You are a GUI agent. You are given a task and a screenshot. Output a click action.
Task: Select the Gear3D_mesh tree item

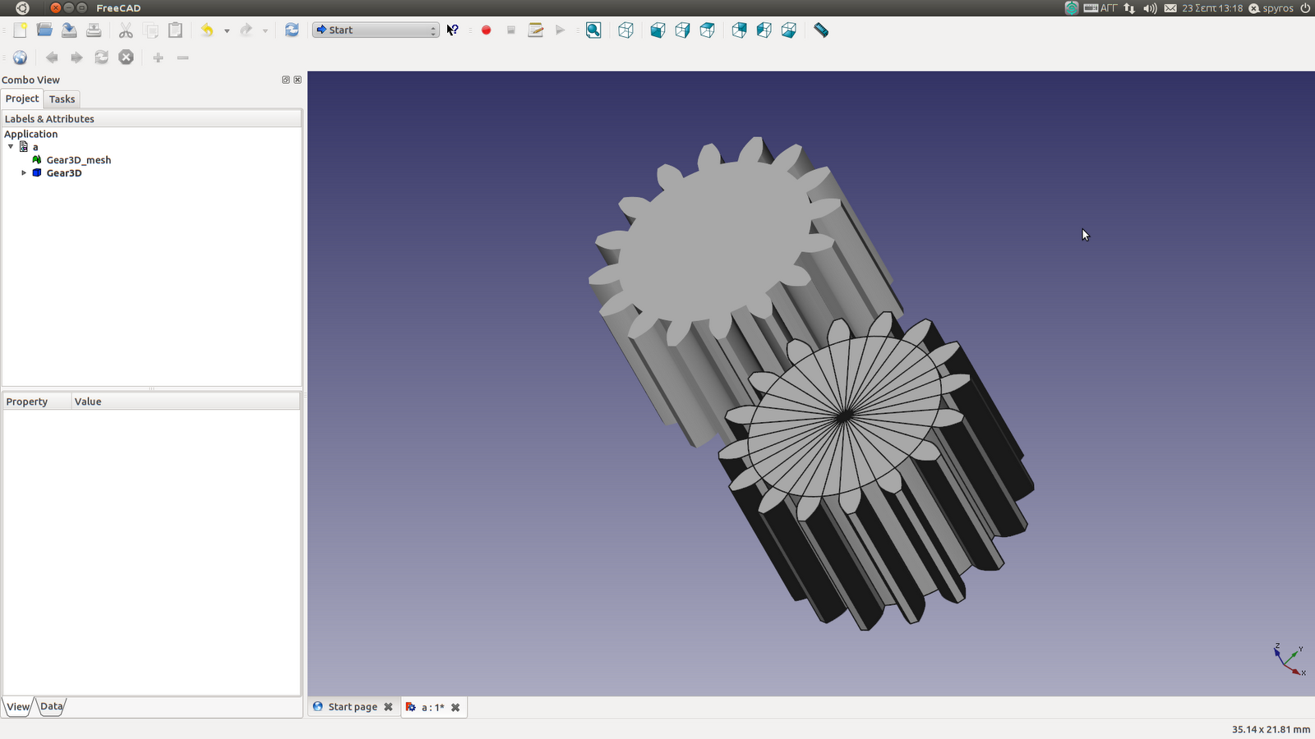[x=78, y=159]
